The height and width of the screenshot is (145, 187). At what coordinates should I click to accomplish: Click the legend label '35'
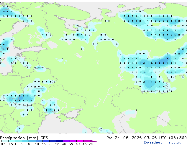71,144
